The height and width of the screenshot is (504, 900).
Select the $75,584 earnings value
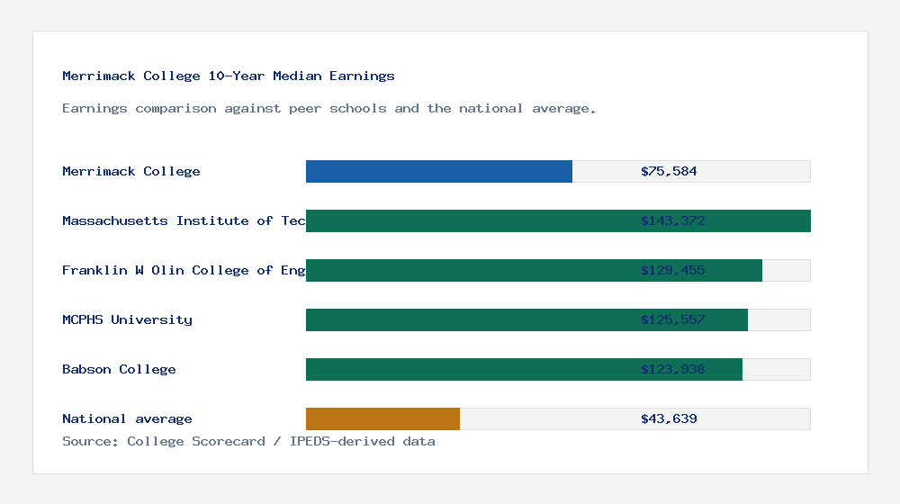[x=669, y=171]
